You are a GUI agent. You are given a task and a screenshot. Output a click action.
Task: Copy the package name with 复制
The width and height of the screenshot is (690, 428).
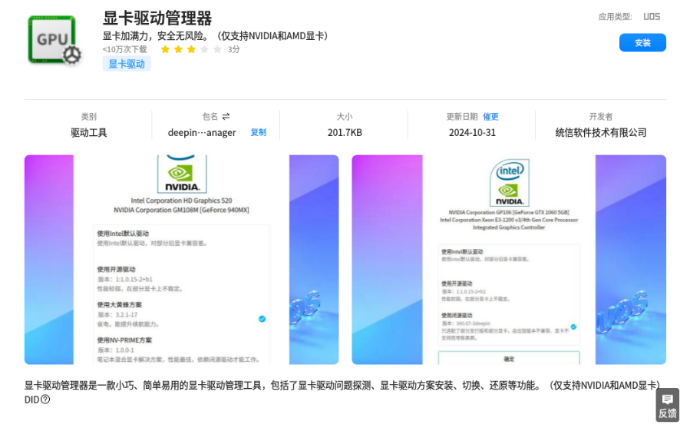pos(259,132)
